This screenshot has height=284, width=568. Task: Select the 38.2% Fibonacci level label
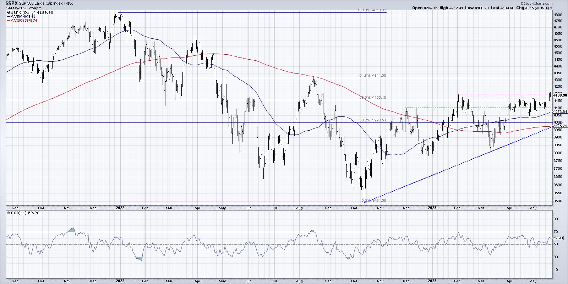click(x=370, y=120)
